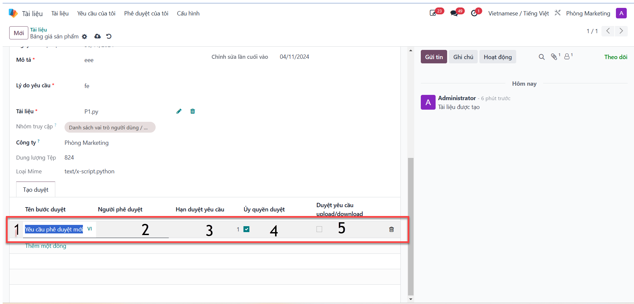Click the Gửi tin button
This screenshot has height=304, width=634.
(x=434, y=57)
